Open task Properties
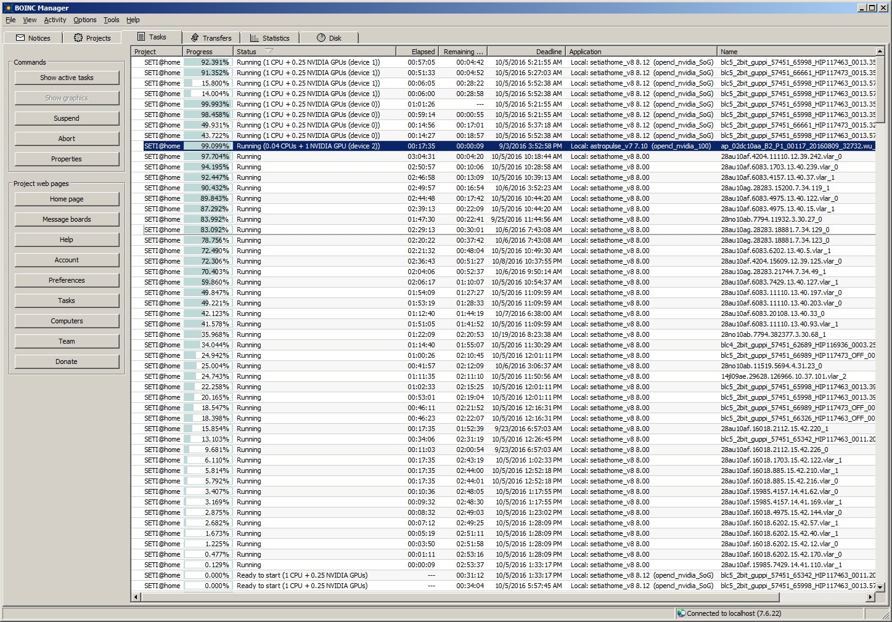 tap(67, 159)
